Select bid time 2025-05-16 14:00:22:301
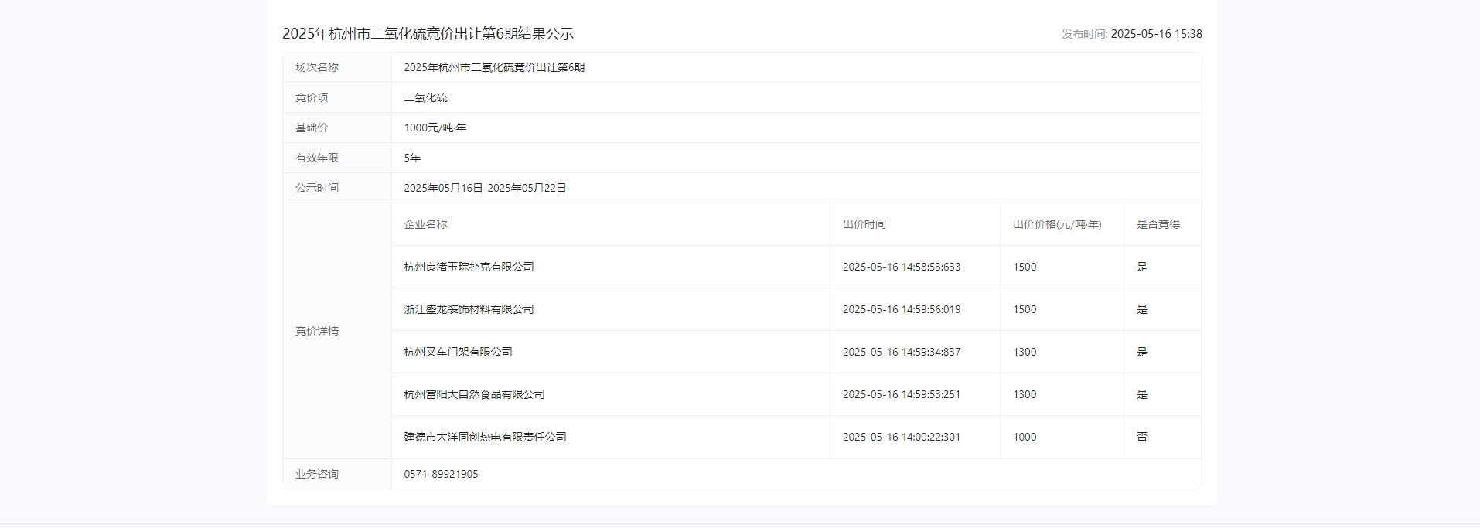 click(902, 437)
